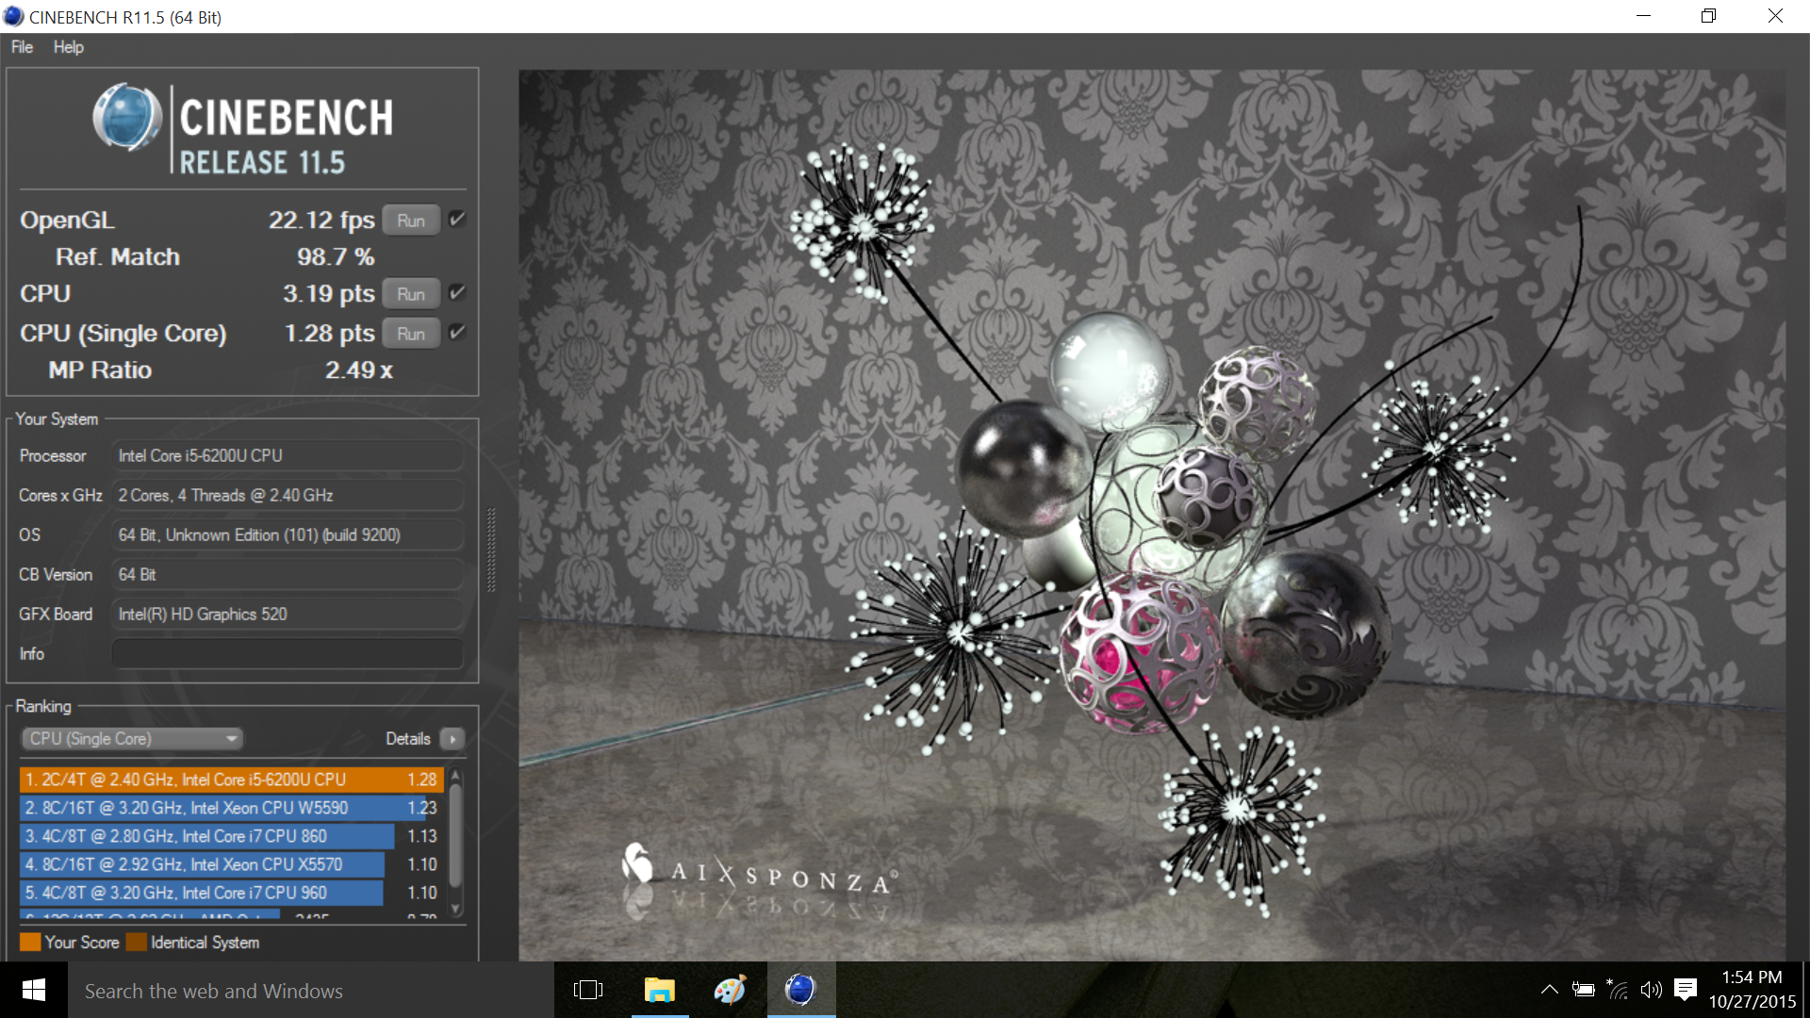Open the Help menu
This screenshot has width=1810, height=1018.
(68, 47)
